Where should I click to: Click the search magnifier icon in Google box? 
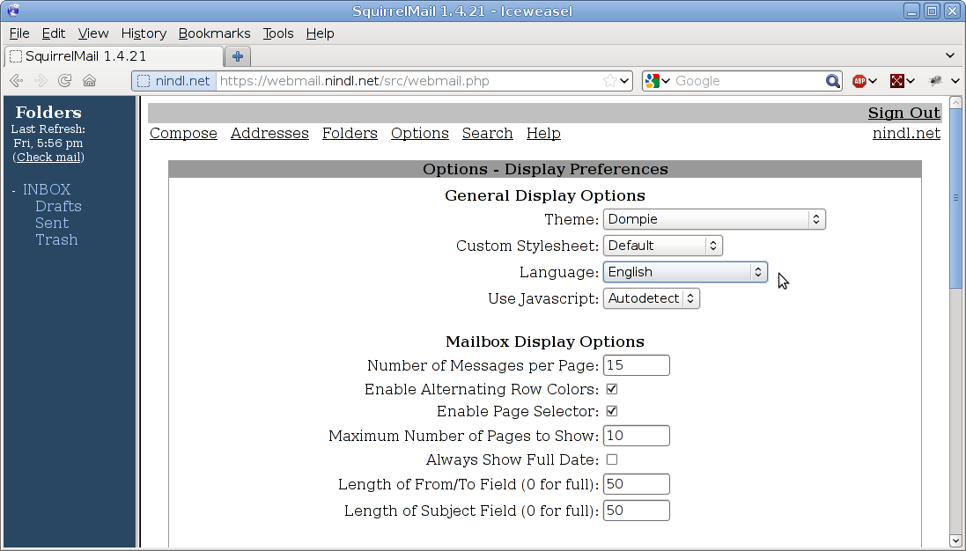(x=833, y=81)
